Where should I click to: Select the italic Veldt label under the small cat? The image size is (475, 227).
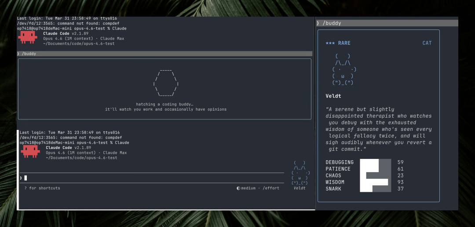(300, 188)
